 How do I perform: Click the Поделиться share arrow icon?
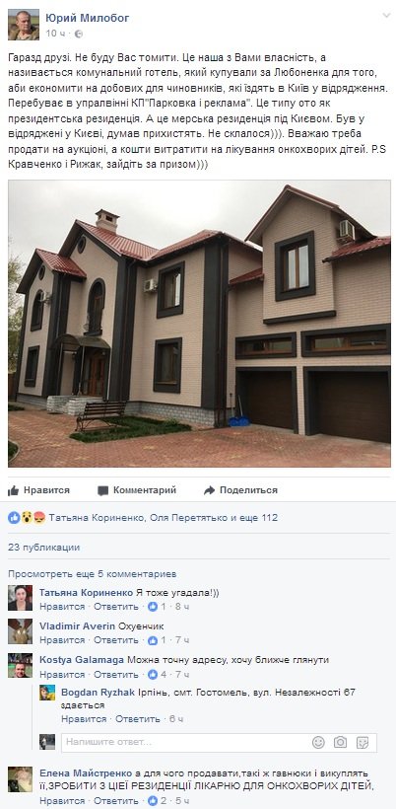click(x=209, y=490)
